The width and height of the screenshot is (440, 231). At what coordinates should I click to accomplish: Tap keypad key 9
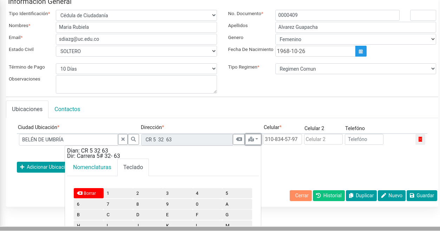[178, 204]
